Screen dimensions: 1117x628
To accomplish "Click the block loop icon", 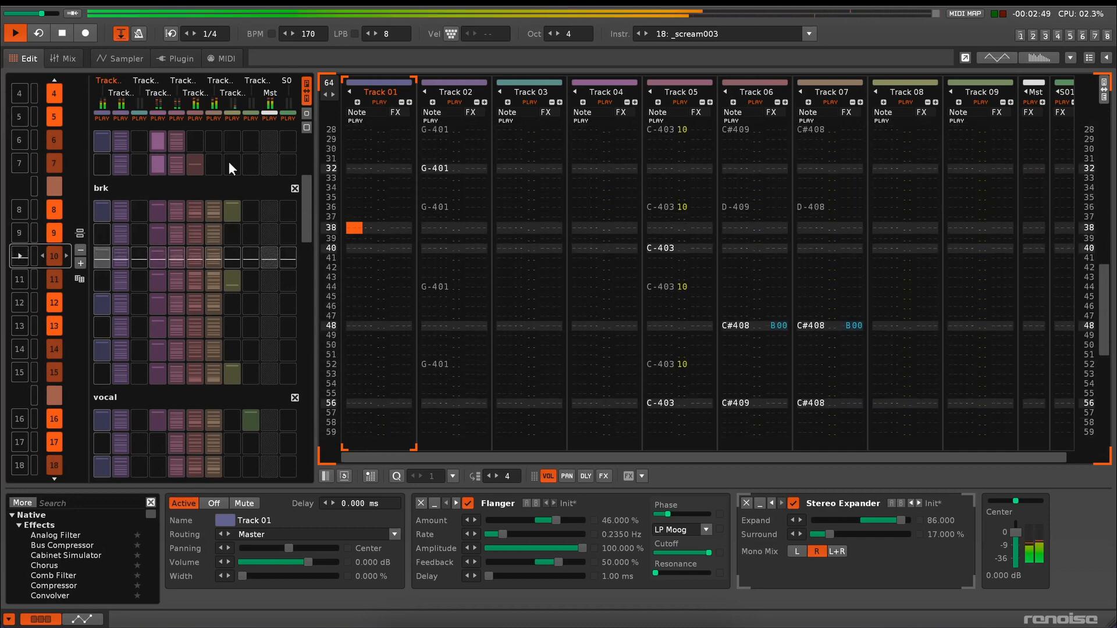I will pyautogui.click(x=170, y=34).
